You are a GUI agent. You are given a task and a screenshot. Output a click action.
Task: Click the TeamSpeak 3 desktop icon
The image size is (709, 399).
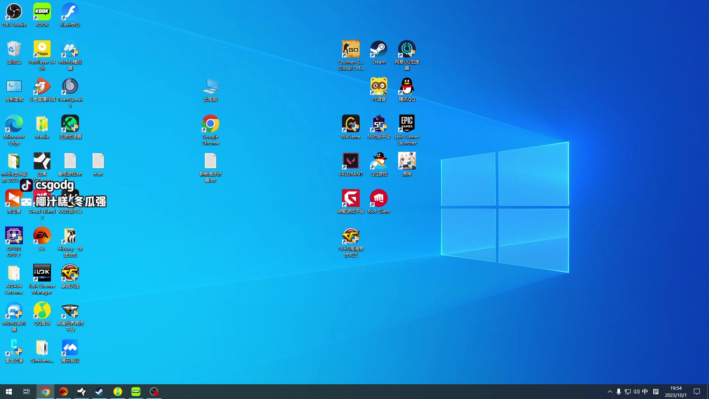pos(70,93)
